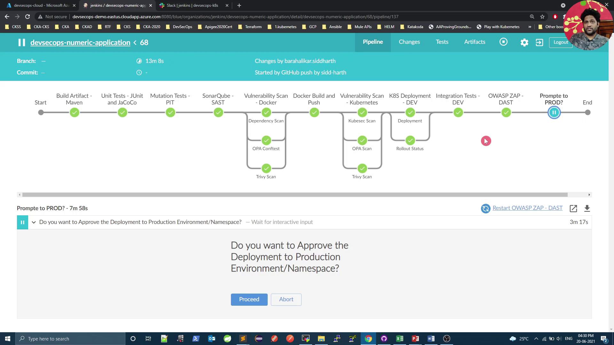The width and height of the screenshot is (614, 345).
Task: Select the paused Prompte to PROD stage node
Action: pos(554,112)
